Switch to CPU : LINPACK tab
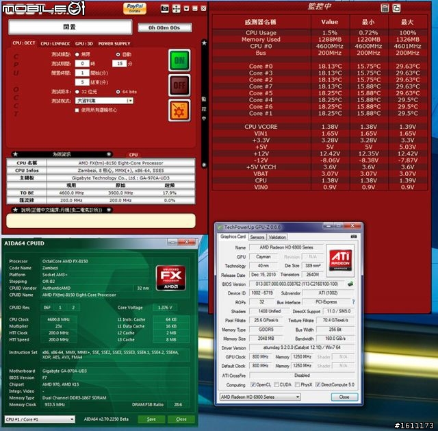This screenshot has width=438, height=431. tap(55, 44)
